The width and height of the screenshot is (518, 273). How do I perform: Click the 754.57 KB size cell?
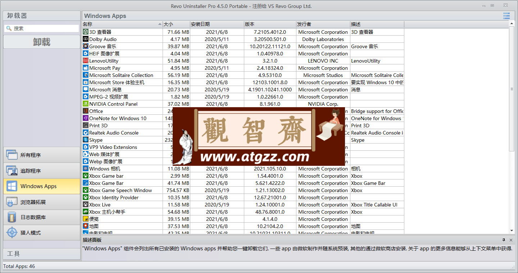click(x=176, y=190)
